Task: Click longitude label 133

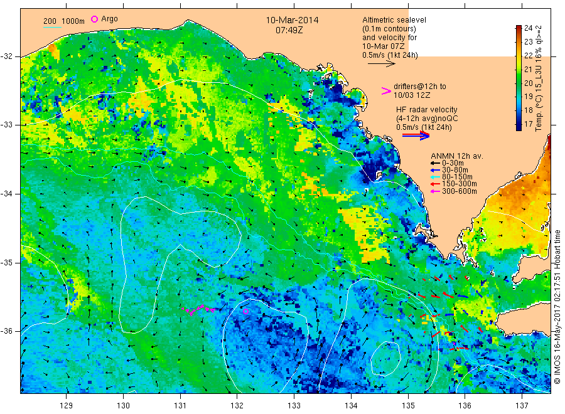Action: click(x=294, y=406)
